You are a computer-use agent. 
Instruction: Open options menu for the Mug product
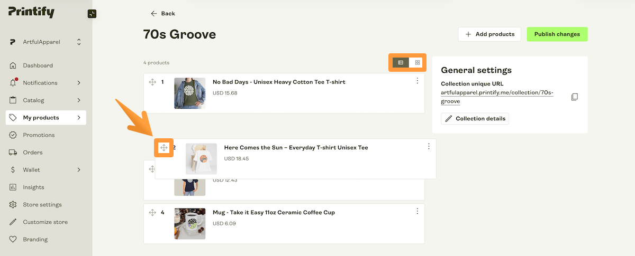tap(418, 211)
